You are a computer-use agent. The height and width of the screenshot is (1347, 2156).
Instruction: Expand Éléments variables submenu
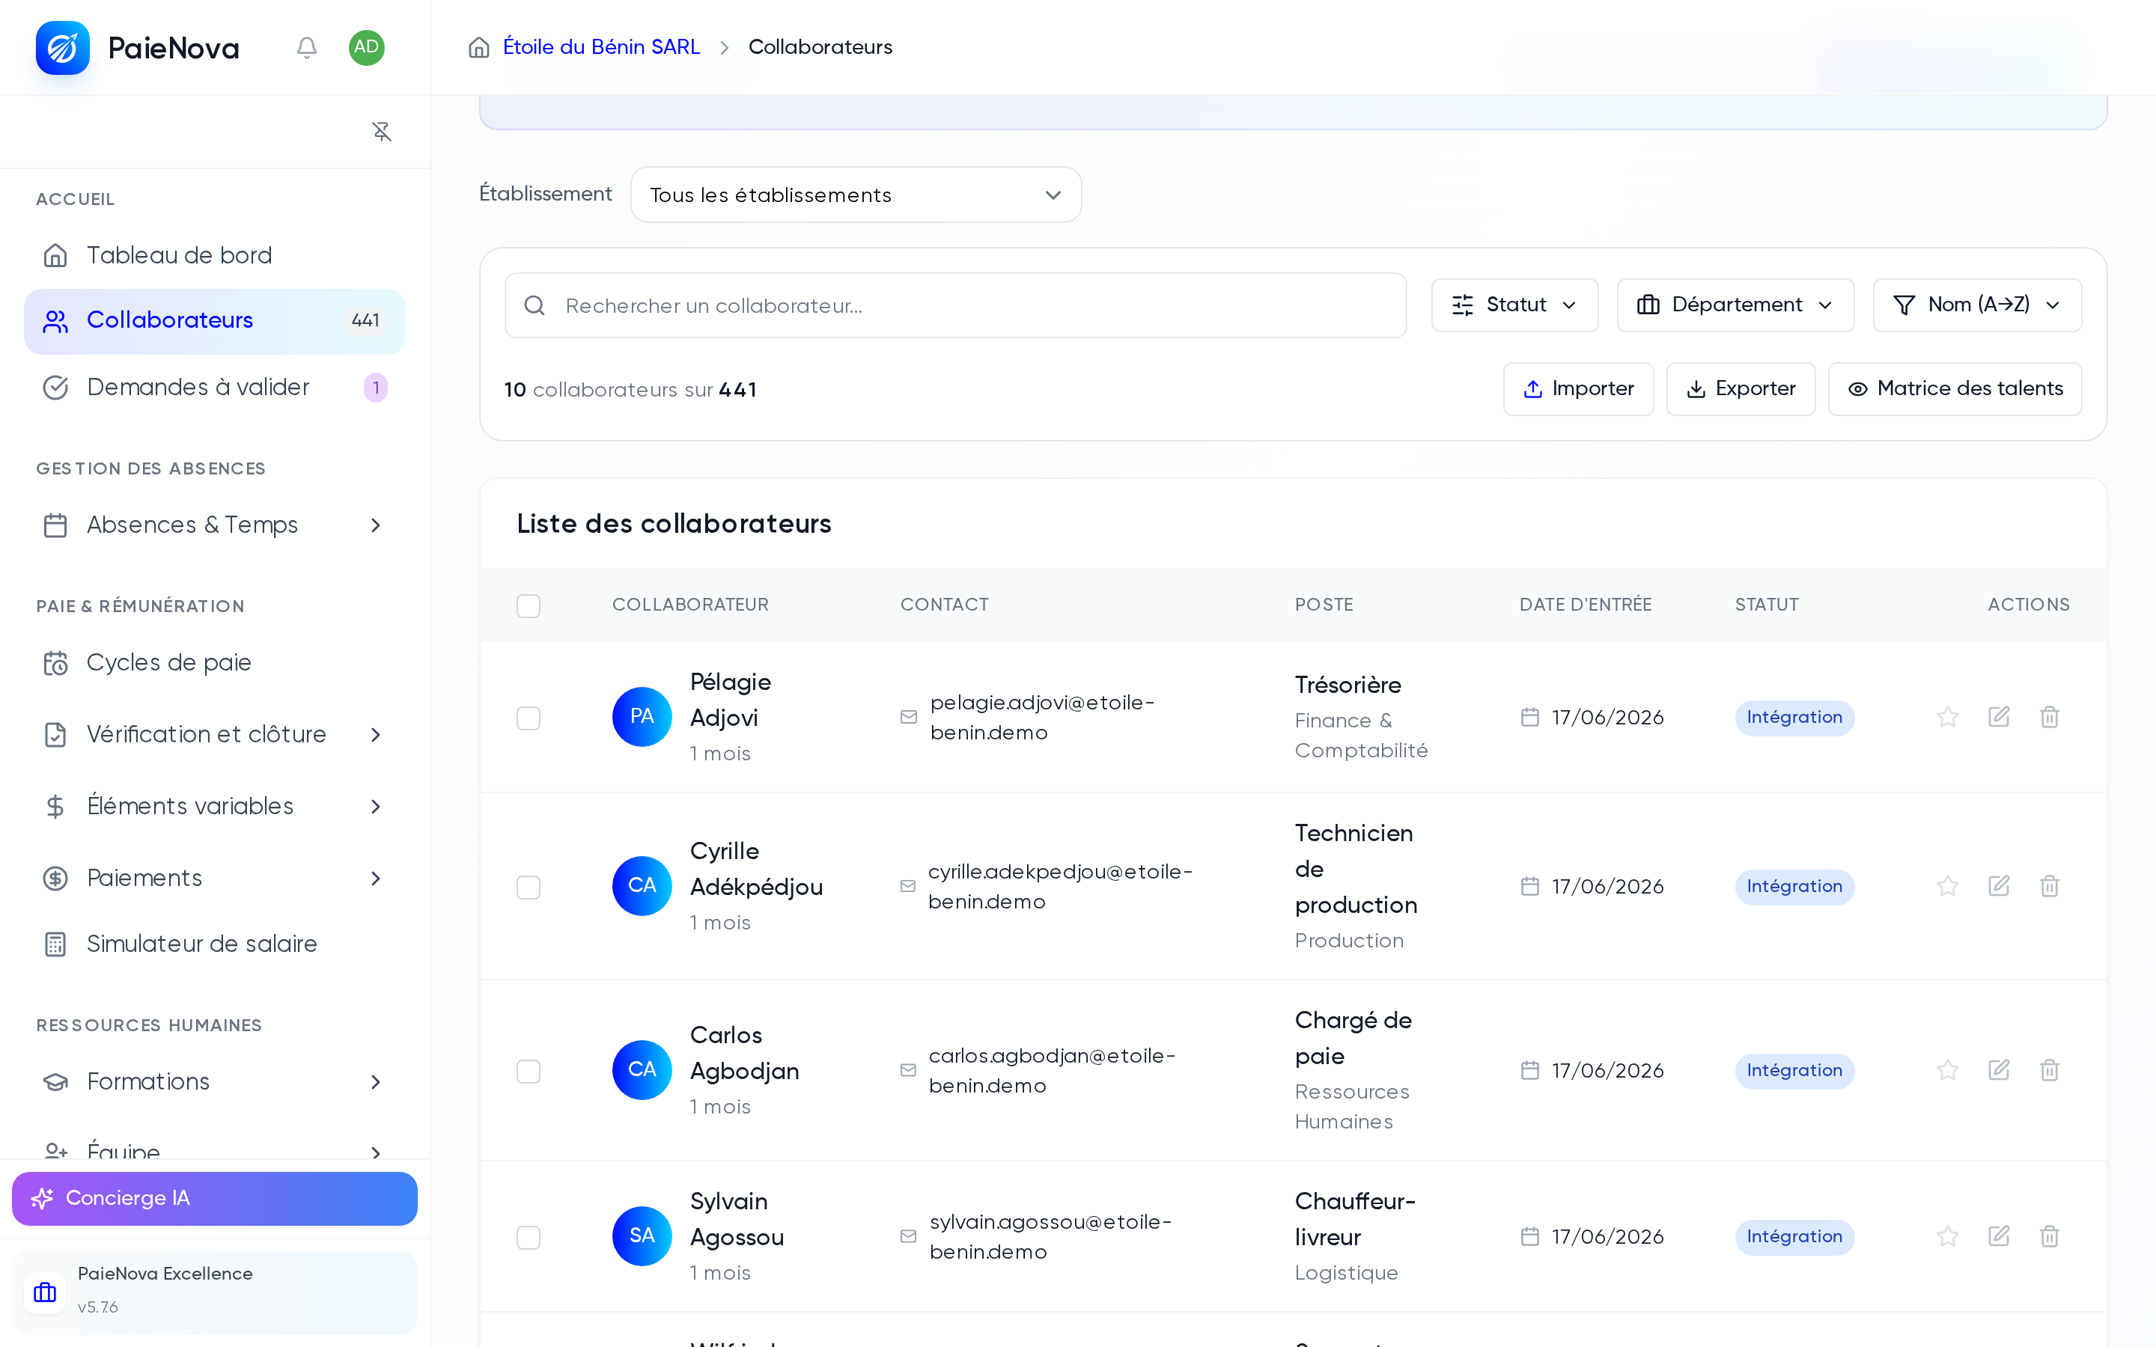[x=214, y=806]
